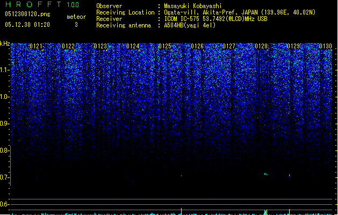This screenshot has width=338, height=215.
Task: Click the 0.8 kHz axis tick label
Action: (4, 150)
